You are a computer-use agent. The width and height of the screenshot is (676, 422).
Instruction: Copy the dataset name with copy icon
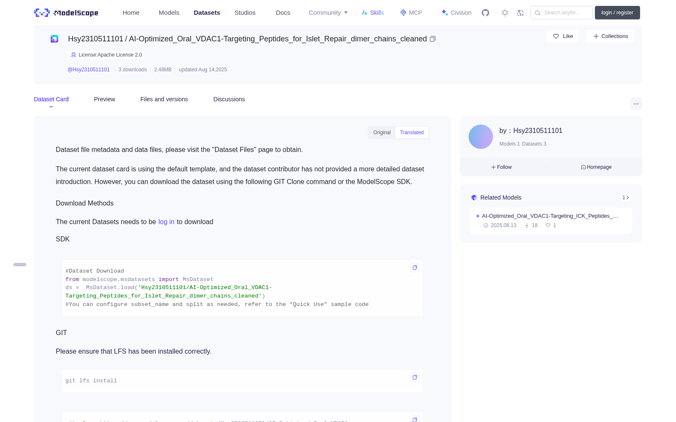pyautogui.click(x=433, y=39)
